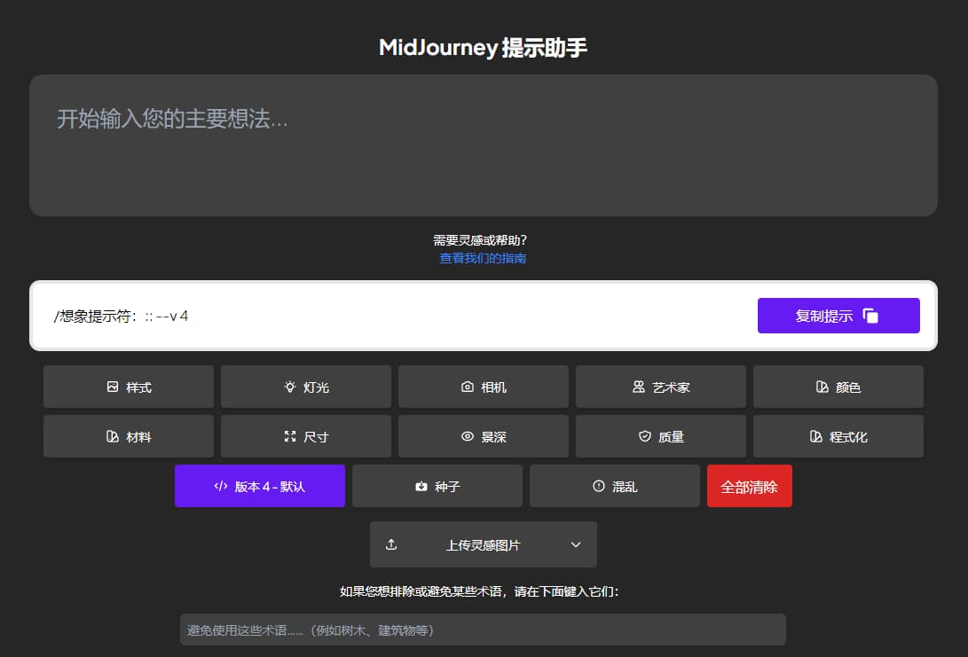
Task: Open the 艺术家 artists selector
Action: [660, 387]
